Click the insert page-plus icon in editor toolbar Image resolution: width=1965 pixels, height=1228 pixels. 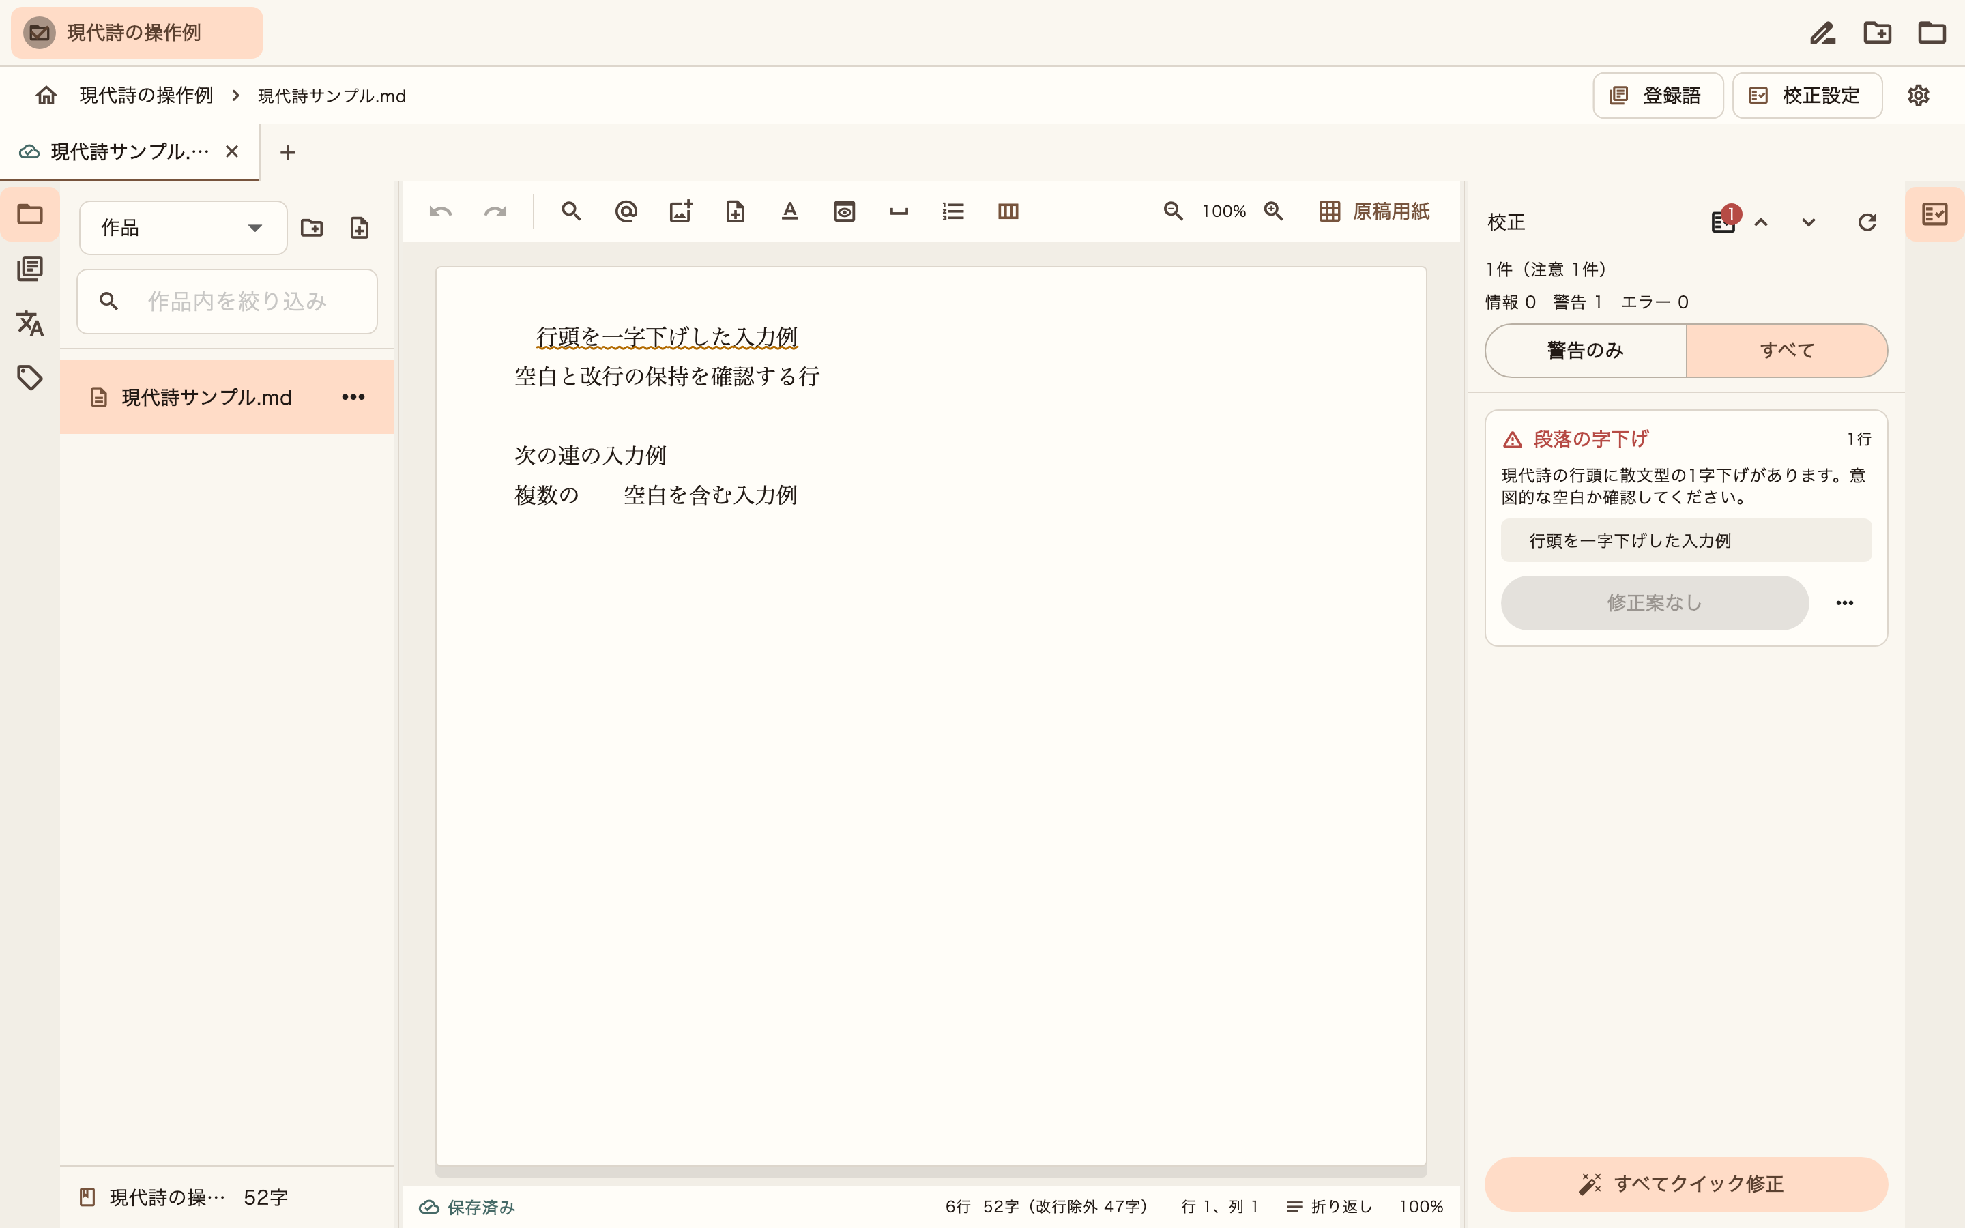pyautogui.click(x=735, y=211)
